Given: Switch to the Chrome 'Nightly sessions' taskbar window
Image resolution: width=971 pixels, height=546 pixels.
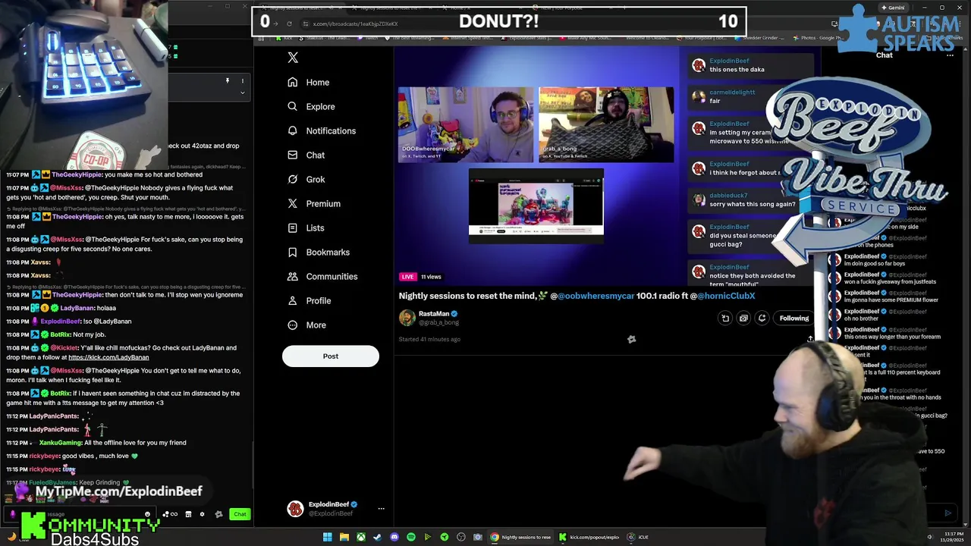Looking at the screenshot, I should click(521, 537).
